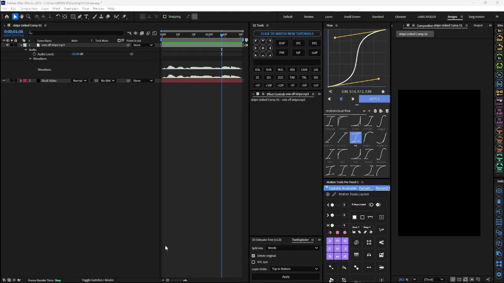The image size is (504, 283).
Task: Click the DUP button in EZ Tools
Action: click(x=282, y=43)
